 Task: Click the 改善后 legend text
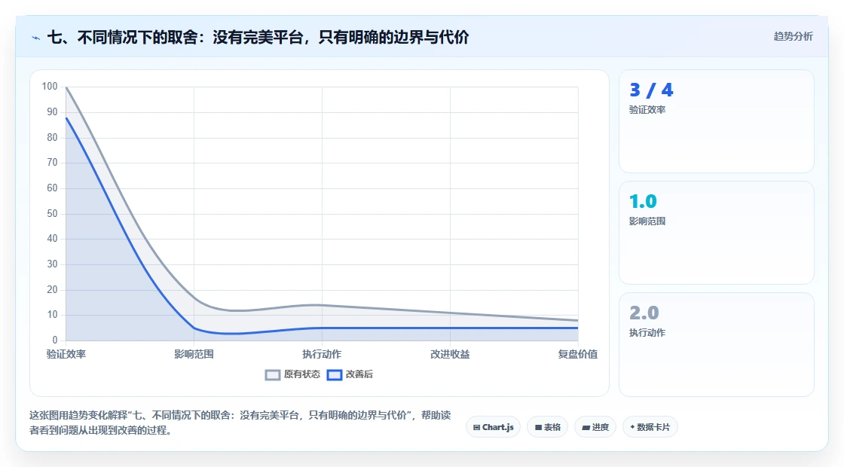click(359, 374)
